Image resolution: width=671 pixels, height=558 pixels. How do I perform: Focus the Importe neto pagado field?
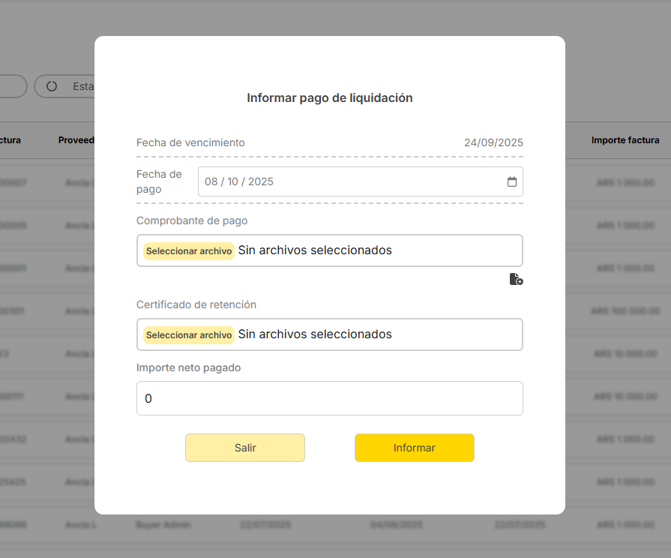coord(329,398)
